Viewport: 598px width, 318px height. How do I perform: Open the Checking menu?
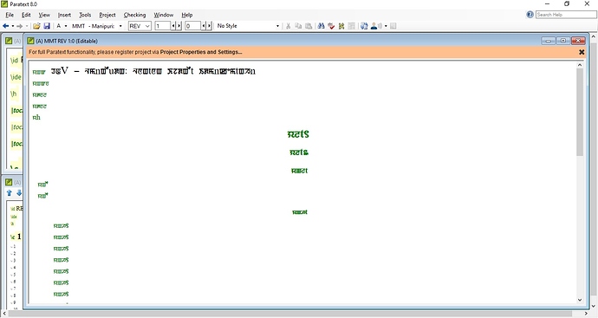134,15
